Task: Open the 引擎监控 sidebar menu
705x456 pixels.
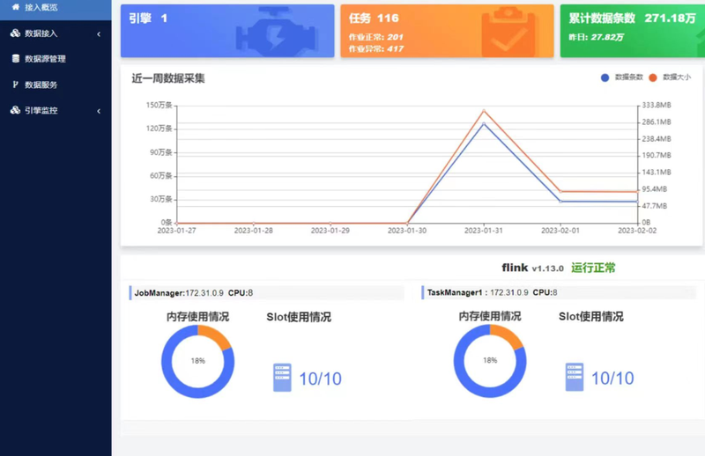Action: point(56,111)
